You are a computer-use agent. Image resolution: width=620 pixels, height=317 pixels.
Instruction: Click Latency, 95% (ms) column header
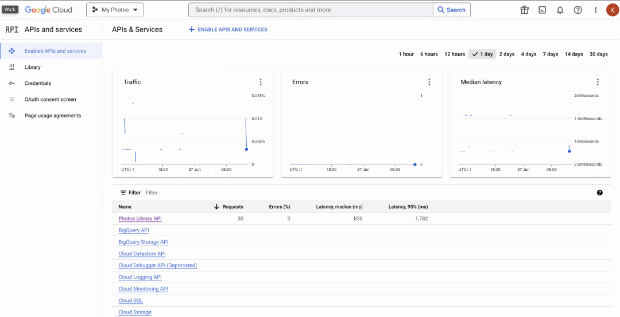click(408, 206)
